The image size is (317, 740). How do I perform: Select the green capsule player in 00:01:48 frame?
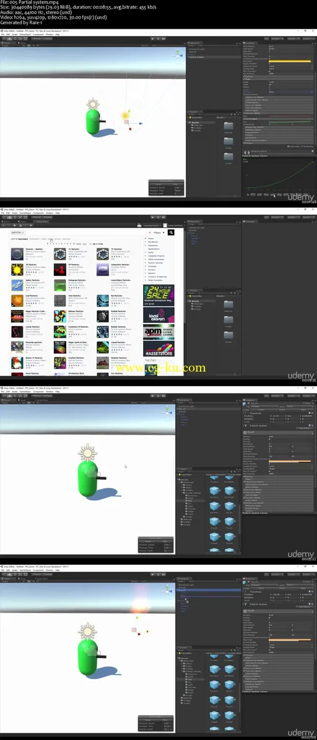[x=94, y=122]
